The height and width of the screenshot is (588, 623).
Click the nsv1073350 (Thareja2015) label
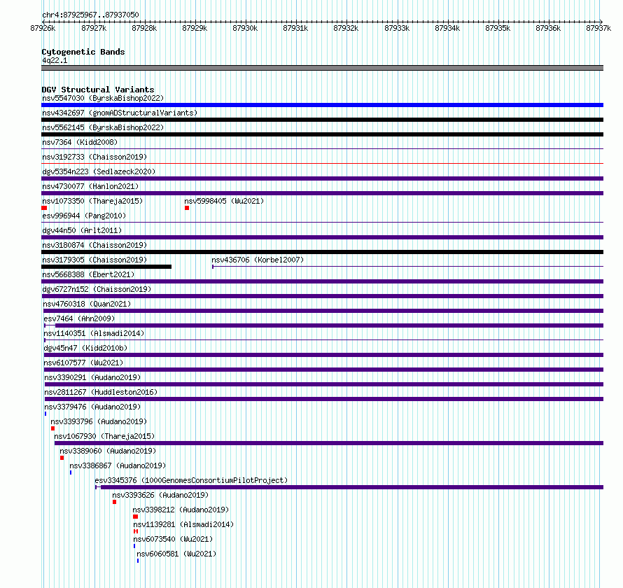click(92, 201)
